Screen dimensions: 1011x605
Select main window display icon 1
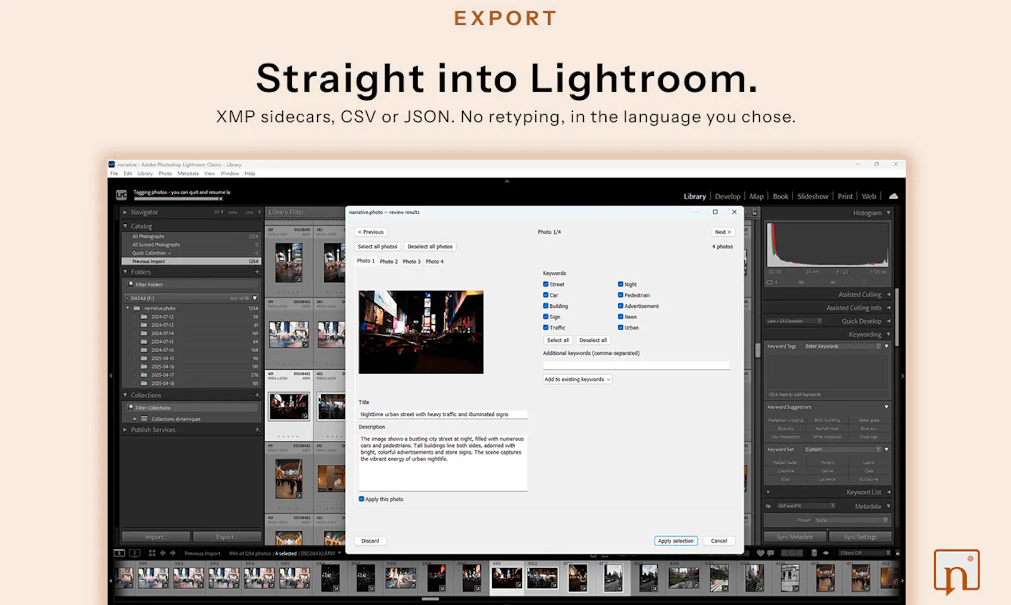[x=119, y=553]
